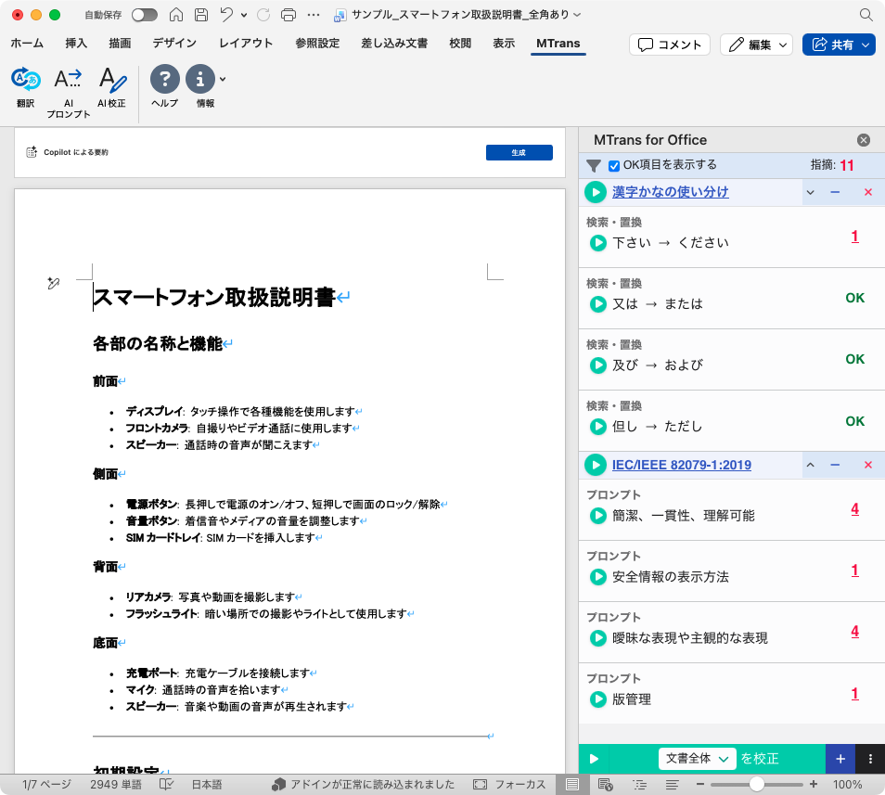Switch to focus mode フォーカス
This screenshot has width=885, height=795.
tap(509, 785)
